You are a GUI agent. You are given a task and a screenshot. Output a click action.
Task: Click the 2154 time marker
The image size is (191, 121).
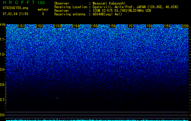tap(76, 26)
